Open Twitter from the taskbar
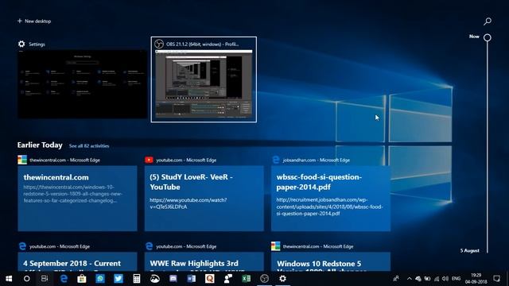Screen dimensions: 509x286 [x=119, y=279]
